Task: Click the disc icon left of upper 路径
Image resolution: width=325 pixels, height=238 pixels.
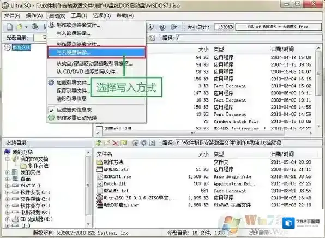Action: [x=152, y=38]
